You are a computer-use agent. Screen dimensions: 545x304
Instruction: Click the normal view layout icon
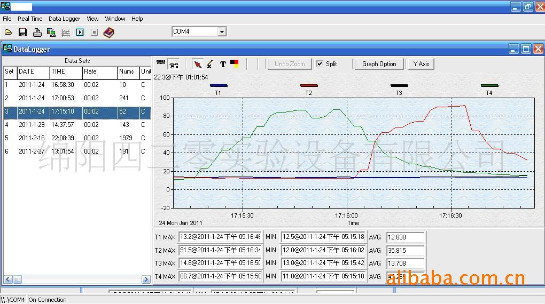[x=174, y=64]
